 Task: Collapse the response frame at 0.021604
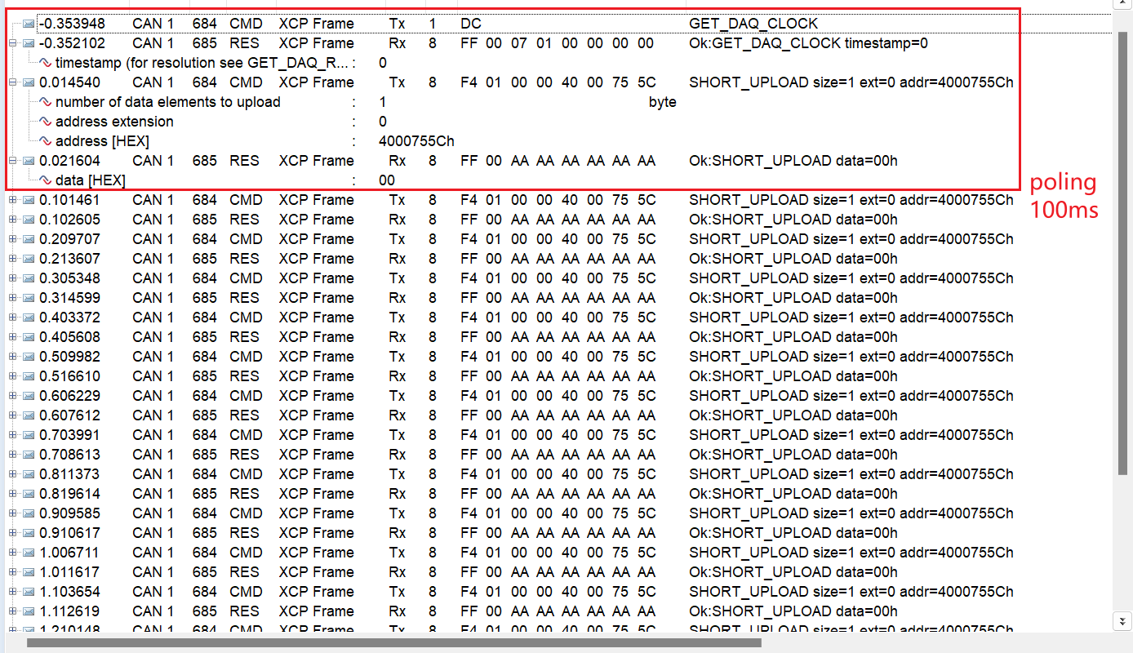pyautogui.click(x=12, y=161)
